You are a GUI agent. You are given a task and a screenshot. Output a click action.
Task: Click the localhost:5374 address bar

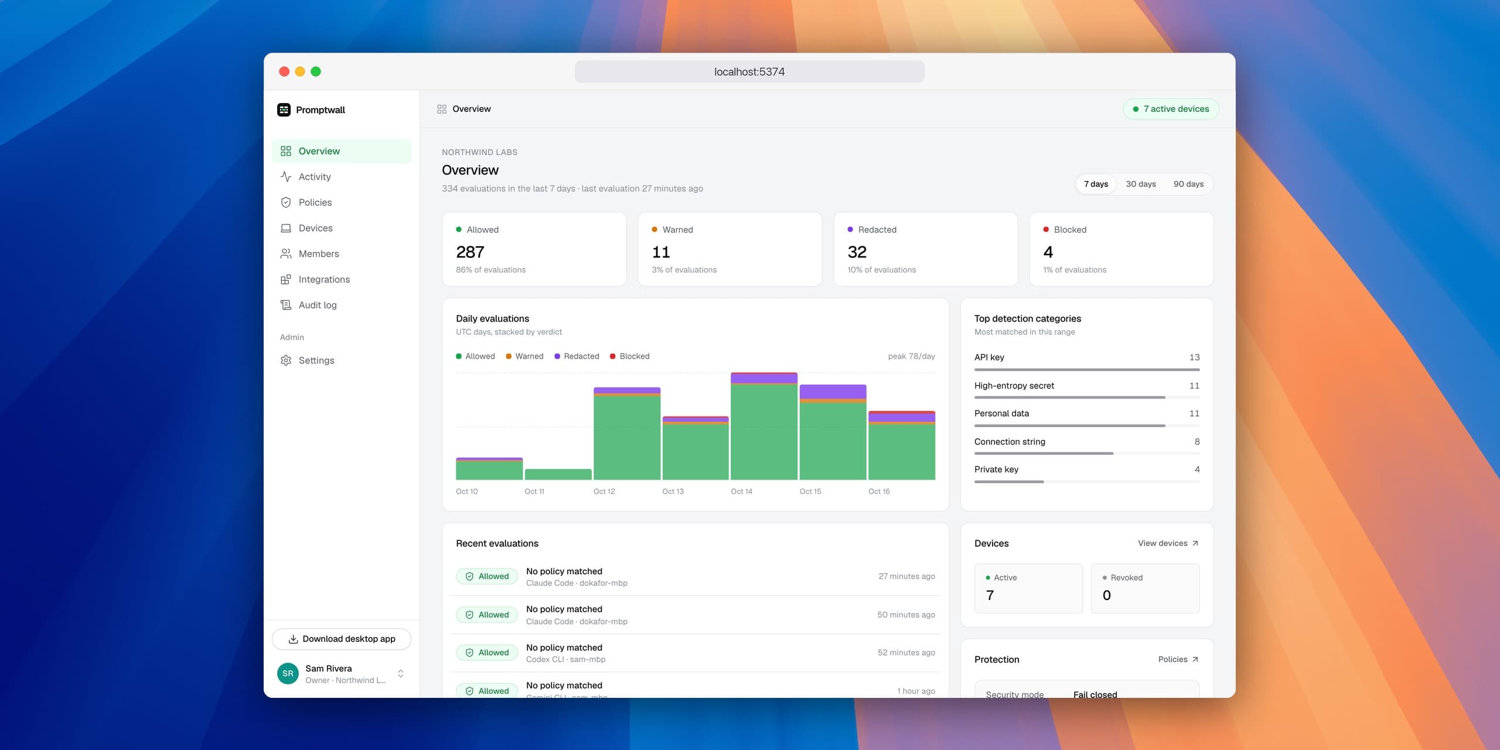(749, 71)
